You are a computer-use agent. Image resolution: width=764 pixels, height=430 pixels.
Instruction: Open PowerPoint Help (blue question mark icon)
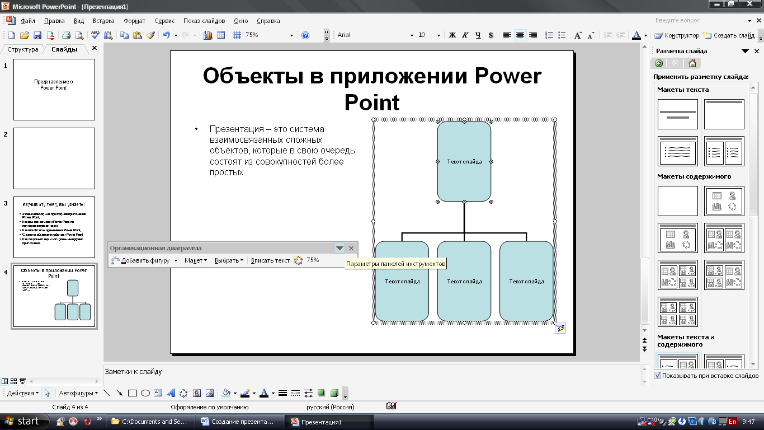(305, 35)
